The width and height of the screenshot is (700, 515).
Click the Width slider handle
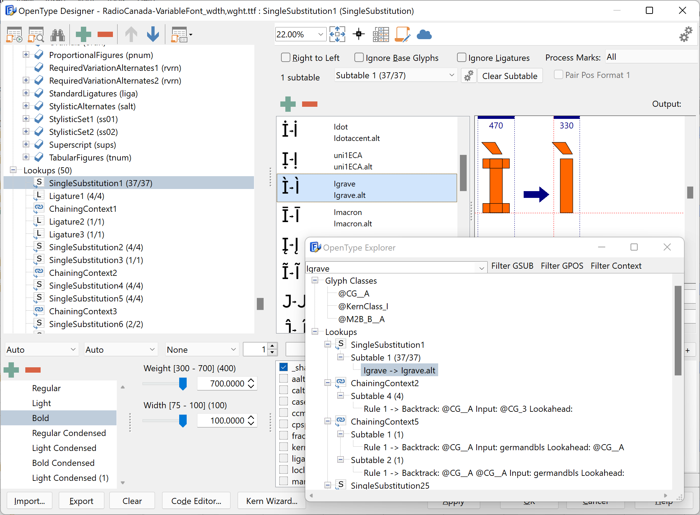click(183, 421)
